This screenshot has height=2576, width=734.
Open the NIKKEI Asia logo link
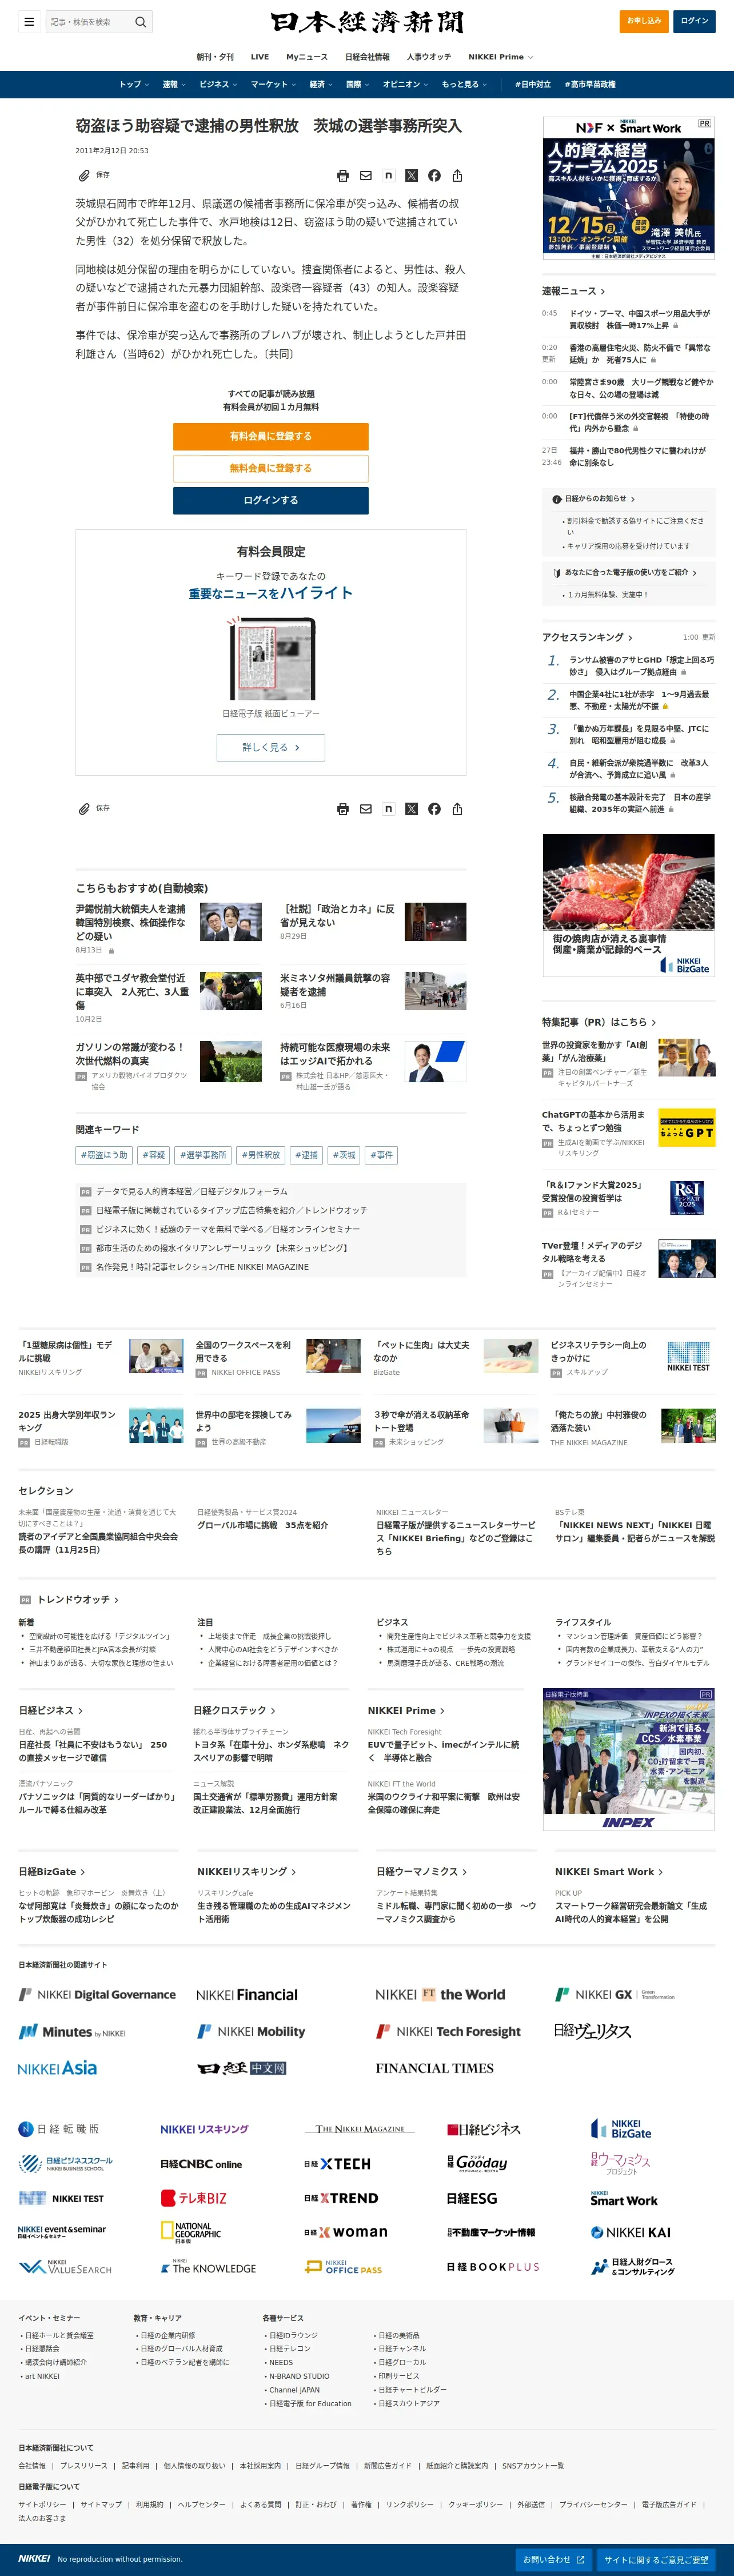[x=57, y=2068]
